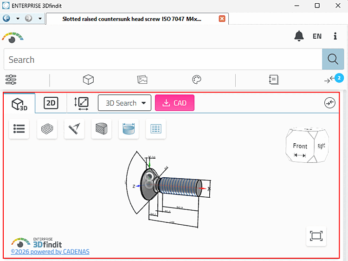348x261 pixels.
Task: Run search with the magnifier button
Action: click(x=333, y=60)
